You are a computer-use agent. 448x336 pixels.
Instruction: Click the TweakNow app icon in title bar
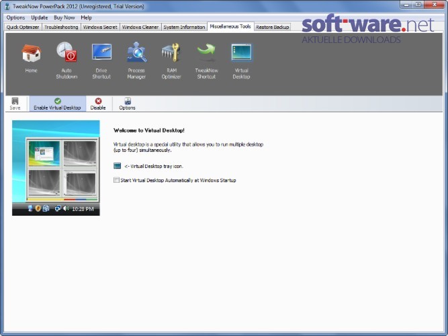click(7, 6)
